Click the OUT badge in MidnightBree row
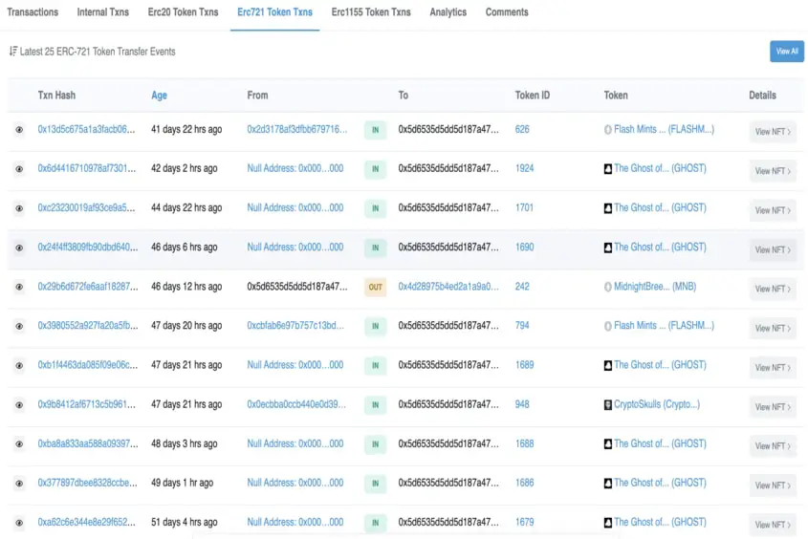 pos(375,288)
